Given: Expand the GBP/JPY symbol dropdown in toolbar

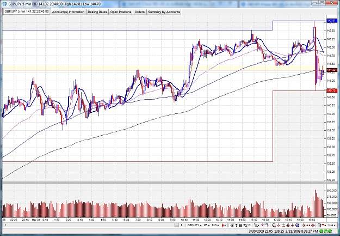Looking at the screenshot, I should (x=195, y=225).
